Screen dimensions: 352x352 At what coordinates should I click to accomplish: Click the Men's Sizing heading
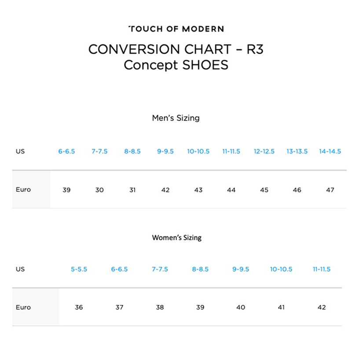coord(176,118)
